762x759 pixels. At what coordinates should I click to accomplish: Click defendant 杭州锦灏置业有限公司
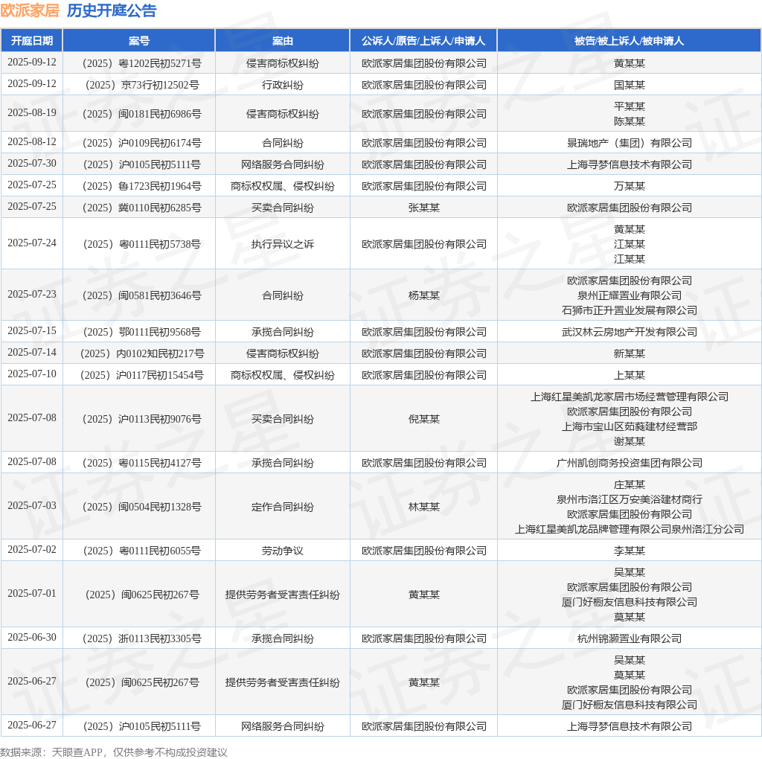point(630,638)
